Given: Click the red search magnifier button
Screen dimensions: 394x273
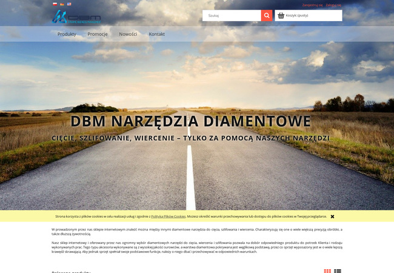Looking at the screenshot, I should [x=267, y=16].
